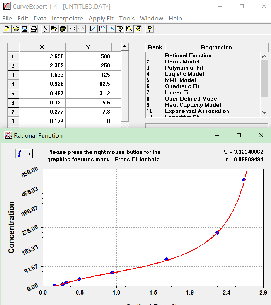Print using the printer toolbar icon

(x=33, y=29)
